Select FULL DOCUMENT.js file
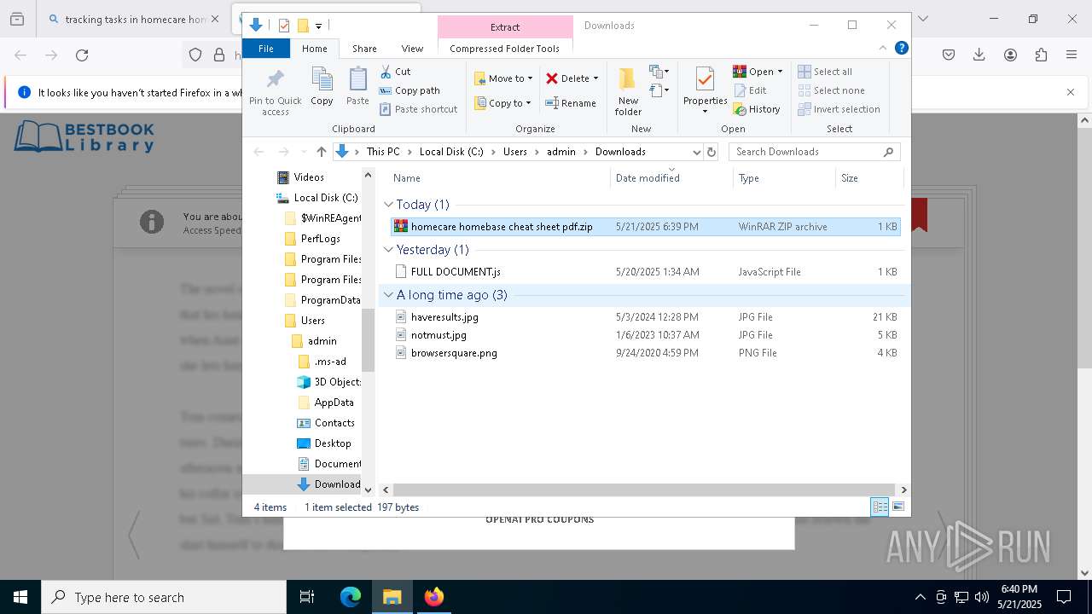 pyautogui.click(x=456, y=272)
